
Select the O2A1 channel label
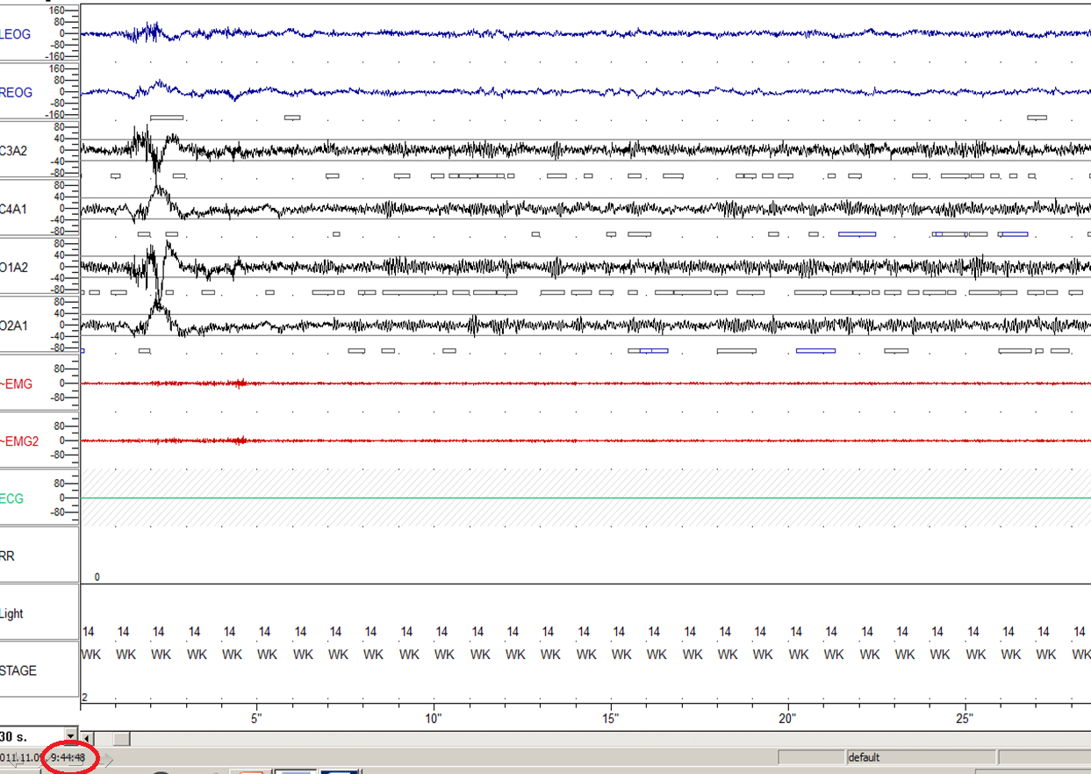click(14, 326)
